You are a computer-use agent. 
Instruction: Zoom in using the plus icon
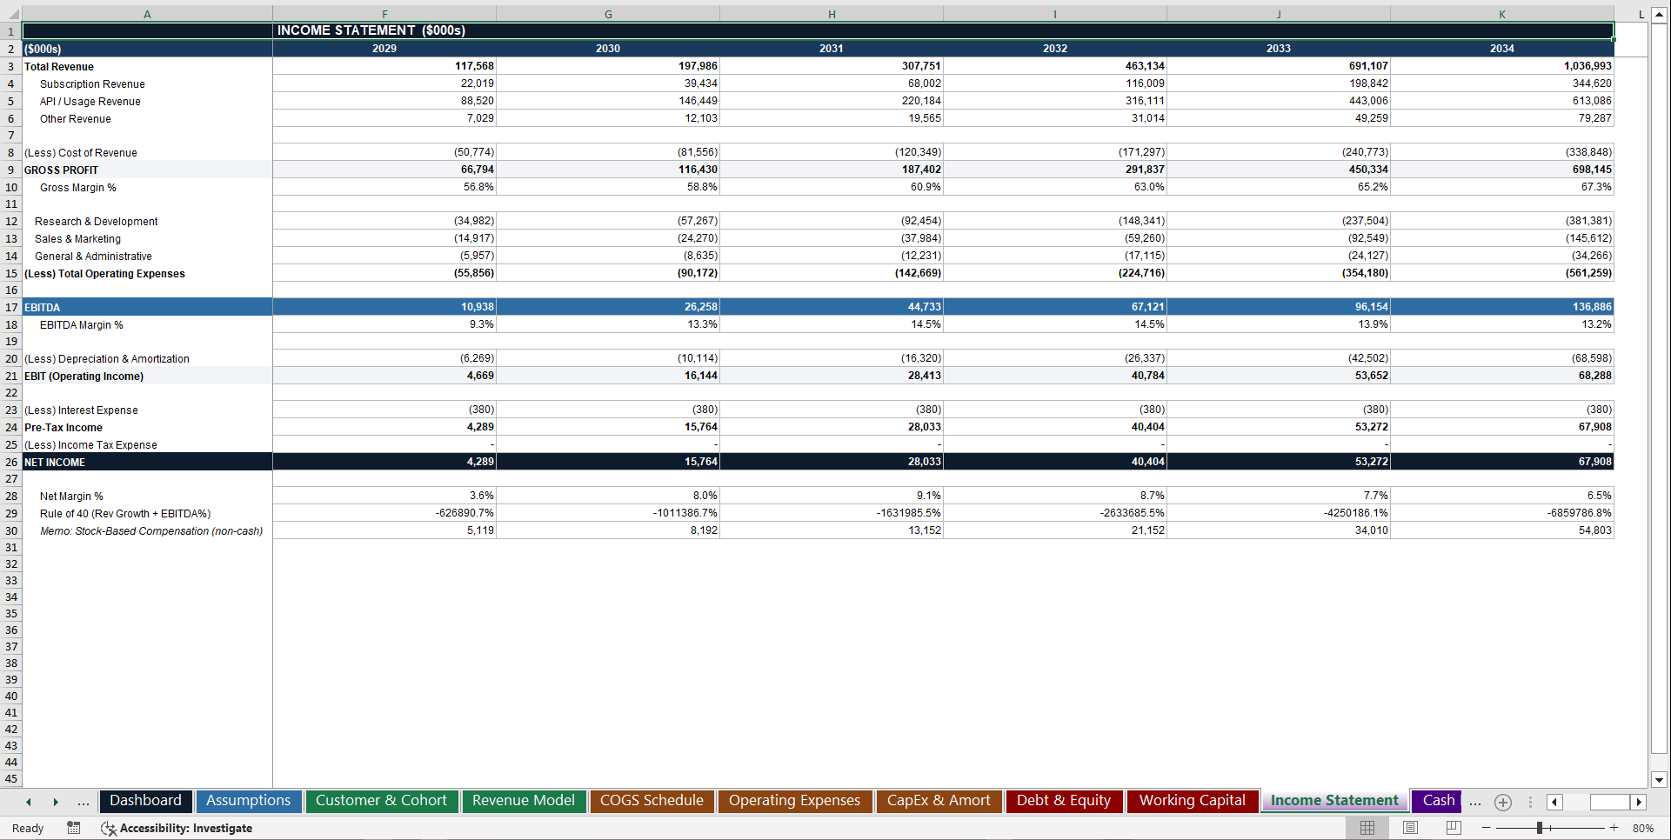point(1614,828)
